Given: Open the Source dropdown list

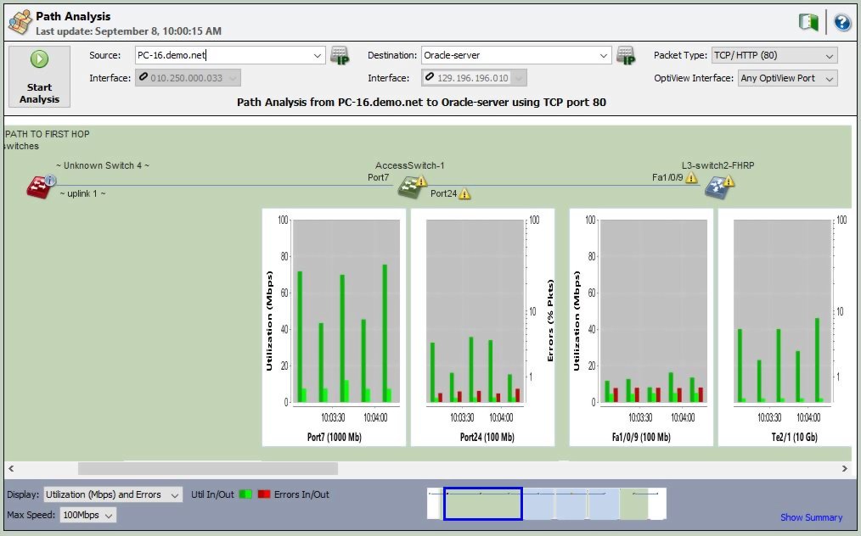Looking at the screenshot, I should 318,56.
